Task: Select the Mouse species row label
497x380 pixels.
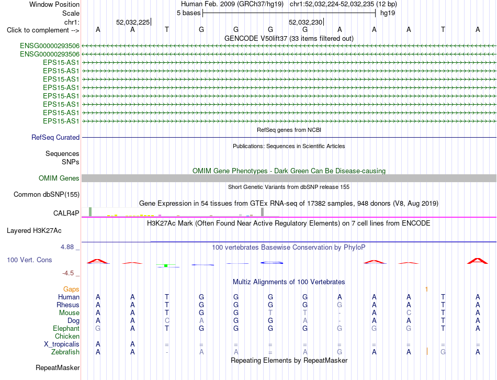Action: 69,313
